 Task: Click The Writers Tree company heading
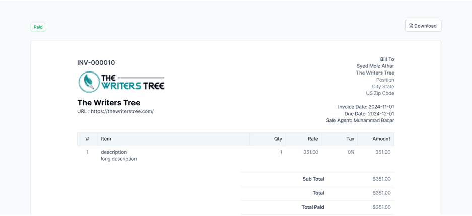pos(108,103)
